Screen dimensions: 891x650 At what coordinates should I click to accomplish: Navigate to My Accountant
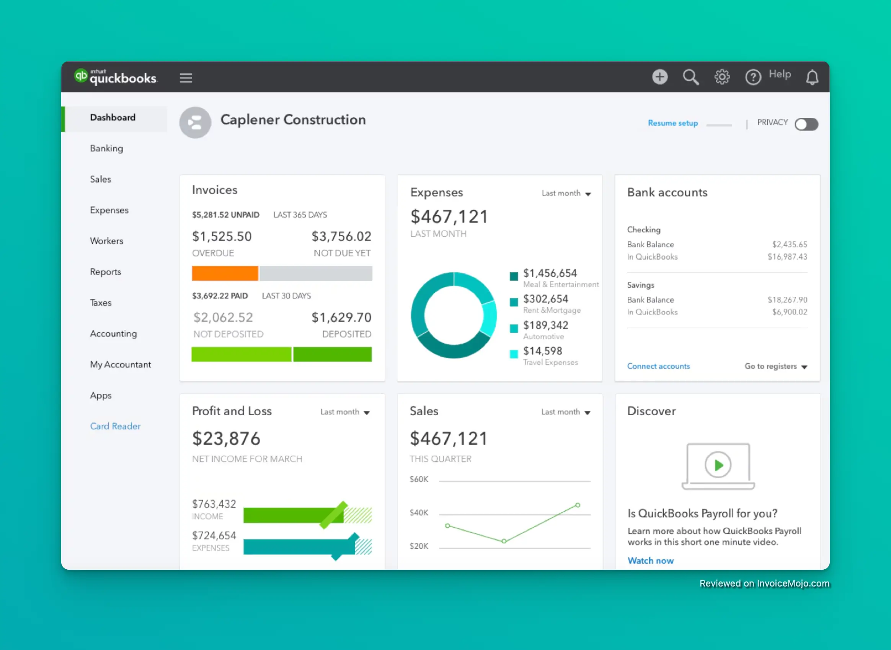point(121,364)
